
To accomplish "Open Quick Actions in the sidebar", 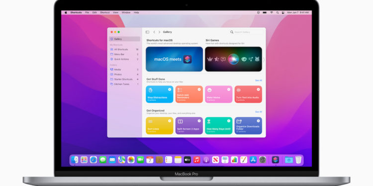I will (x=124, y=59).
